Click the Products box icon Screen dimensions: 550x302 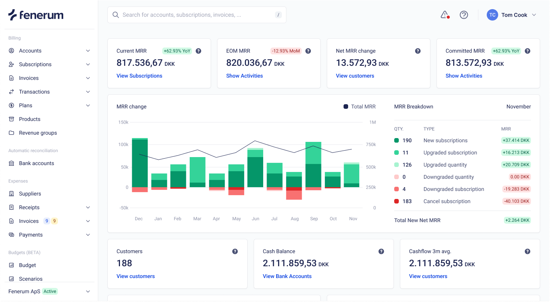pyautogui.click(x=11, y=119)
